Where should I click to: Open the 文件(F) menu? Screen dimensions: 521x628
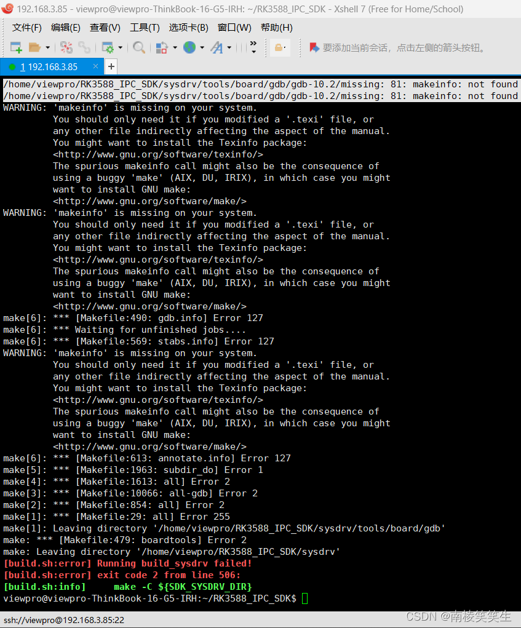tap(27, 28)
